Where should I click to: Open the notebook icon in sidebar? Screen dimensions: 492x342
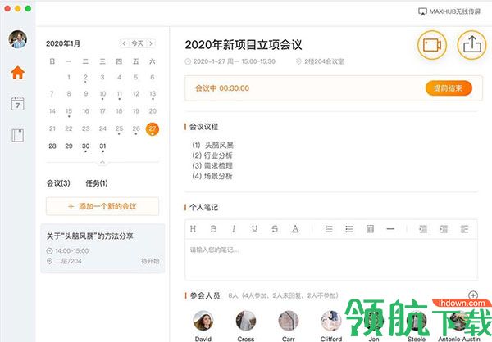(17, 136)
